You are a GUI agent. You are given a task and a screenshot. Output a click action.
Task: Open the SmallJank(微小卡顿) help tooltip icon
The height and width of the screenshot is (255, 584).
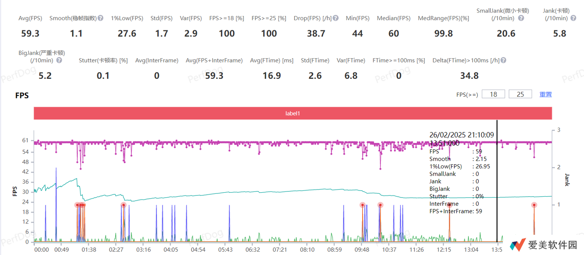[521, 18]
